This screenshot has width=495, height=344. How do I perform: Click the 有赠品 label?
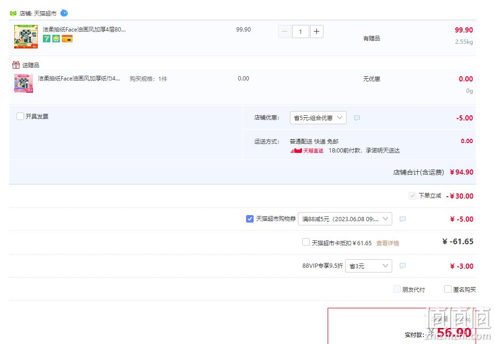click(371, 39)
